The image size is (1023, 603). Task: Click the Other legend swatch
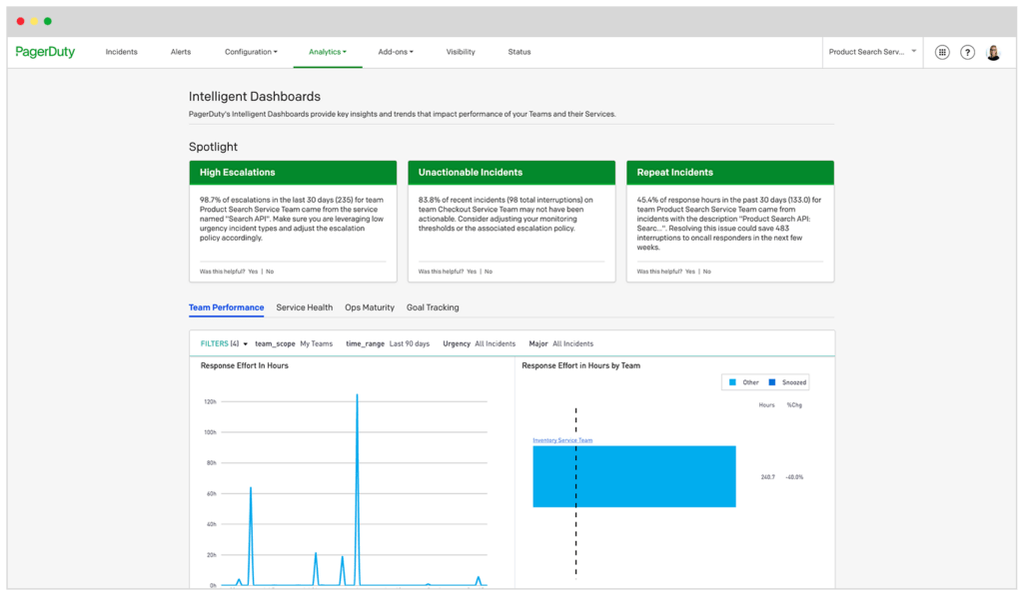click(732, 382)
